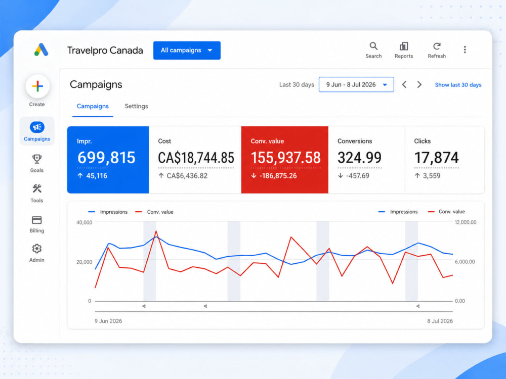Switch to the Settings tab
The height and width of the screenshot is (379, 506).
[x=136, y=106]
